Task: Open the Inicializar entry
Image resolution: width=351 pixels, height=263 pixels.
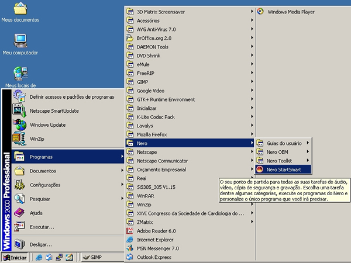Action: (190, 108)
